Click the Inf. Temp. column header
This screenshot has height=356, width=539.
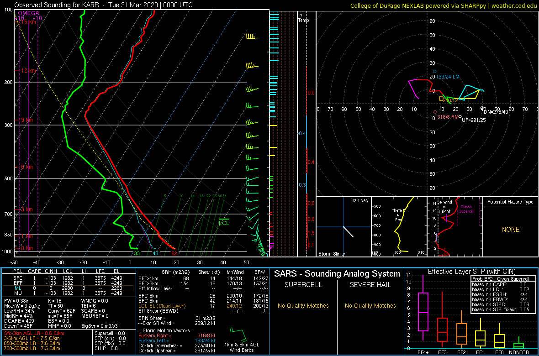tap(304, 17)
